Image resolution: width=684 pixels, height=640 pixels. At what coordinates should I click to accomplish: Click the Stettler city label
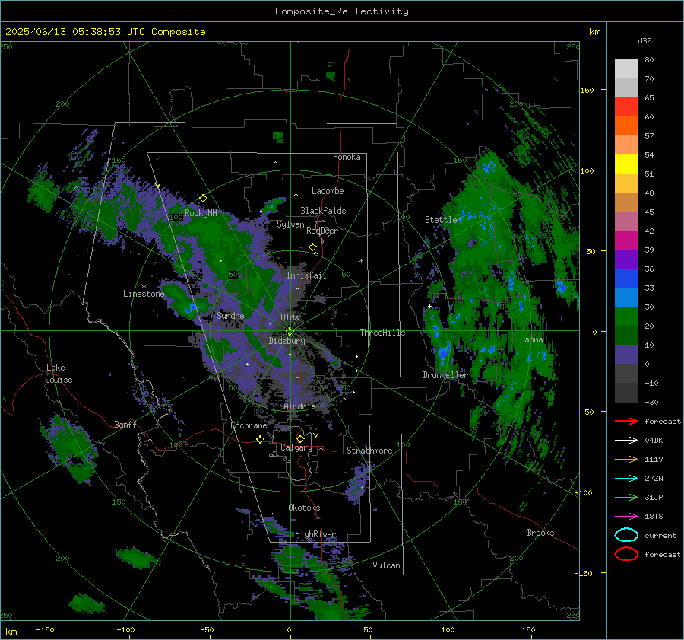tap(443, 220)
